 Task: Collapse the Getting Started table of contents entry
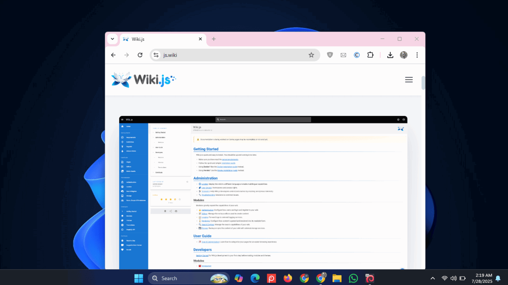tap(154, 132)
